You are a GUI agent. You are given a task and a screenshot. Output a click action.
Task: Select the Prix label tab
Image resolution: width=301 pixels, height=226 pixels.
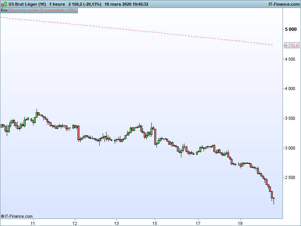(4, 11)
